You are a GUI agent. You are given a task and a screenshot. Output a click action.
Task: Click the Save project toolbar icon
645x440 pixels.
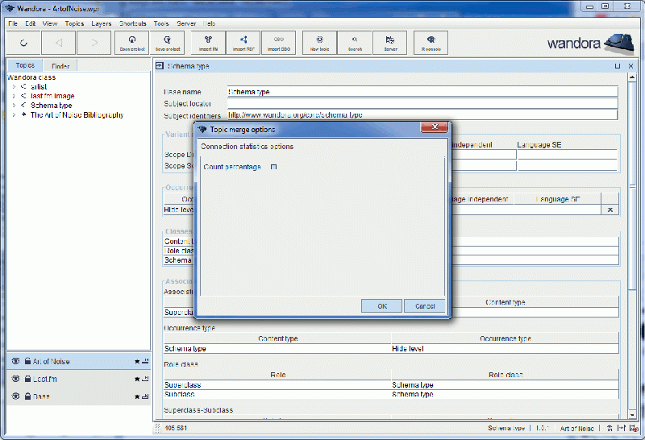tap(166, 42)
